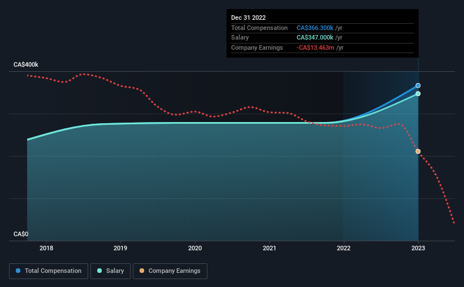Click the 2020 x-axis label
The width and height of the screenshot is (464, 287).
[195, 248]
